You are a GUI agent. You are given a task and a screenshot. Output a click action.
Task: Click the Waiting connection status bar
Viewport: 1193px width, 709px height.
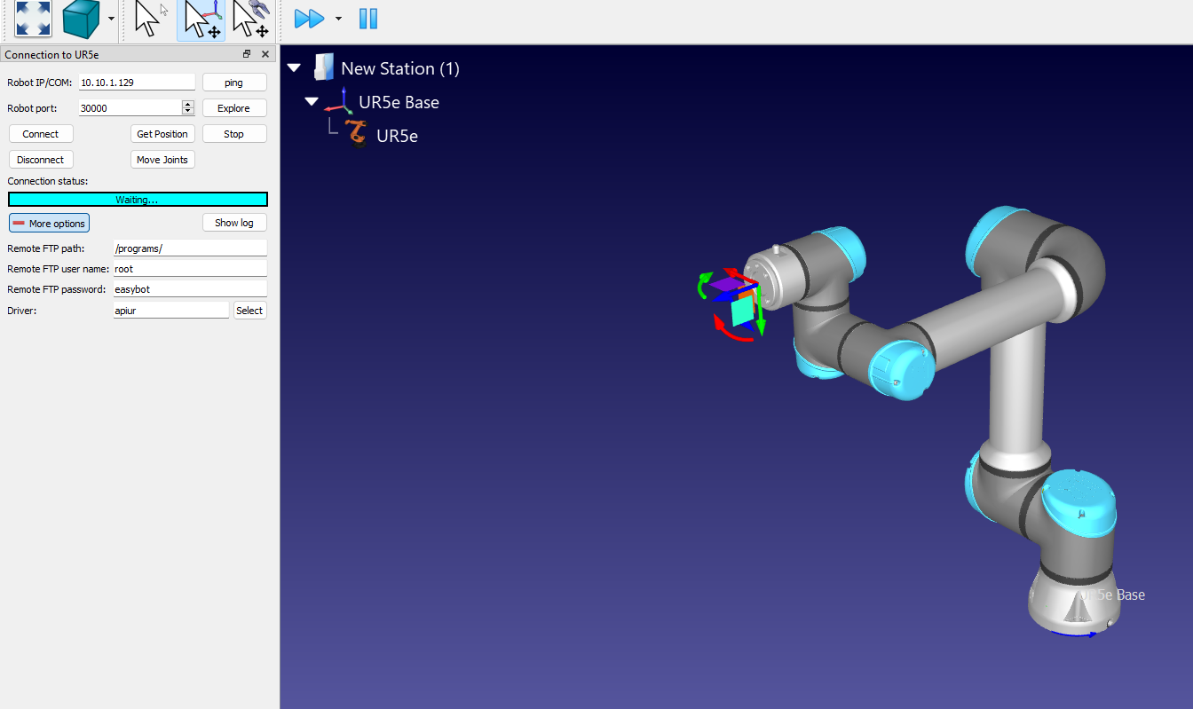point(138,200)
